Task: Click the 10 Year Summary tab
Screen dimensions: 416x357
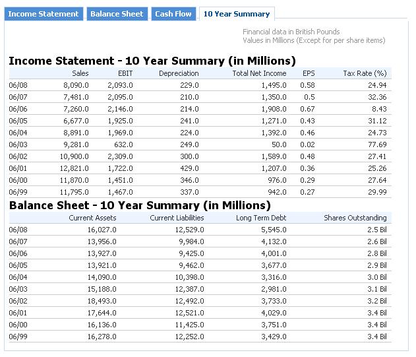Action: pos(236,14)
